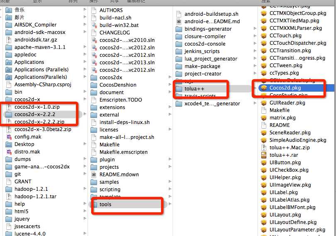The image size is (336, 236).
Task: Select the install-deps-linux.sh script
Action: pyautogui.click(x=124, y=122)
